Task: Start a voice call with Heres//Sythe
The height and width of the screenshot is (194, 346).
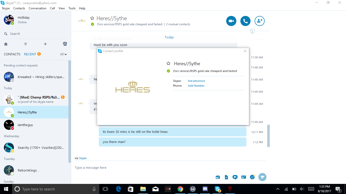Action: click(245, 21)
